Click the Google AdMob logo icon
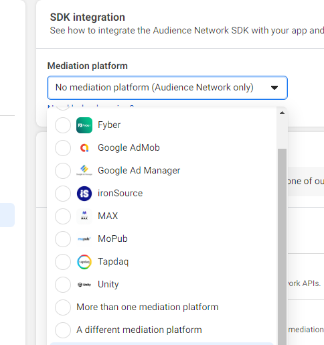 [x=84, y=148]
